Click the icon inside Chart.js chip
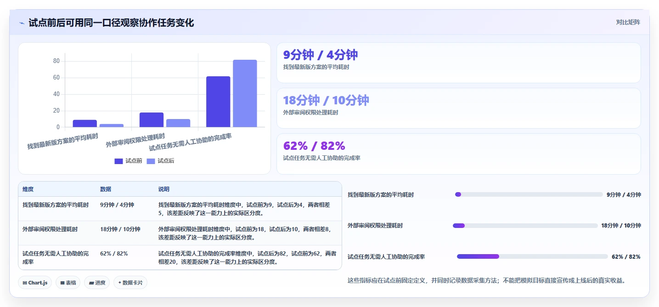659x307 pixels. (x=25, y=283)
